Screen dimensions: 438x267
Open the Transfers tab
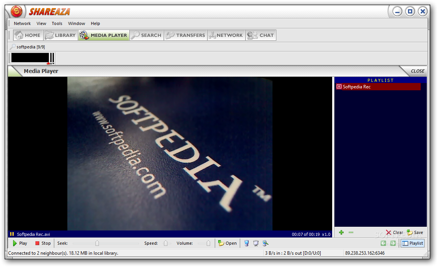click(186, 35)
